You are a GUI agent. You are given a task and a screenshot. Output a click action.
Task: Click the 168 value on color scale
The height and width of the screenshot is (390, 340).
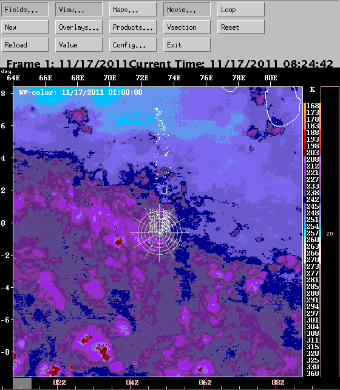(x=312, y=106)
